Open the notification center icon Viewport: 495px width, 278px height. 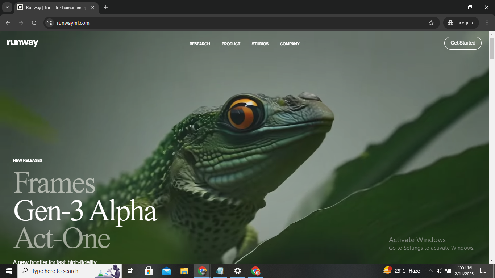(x=483, y=271)
